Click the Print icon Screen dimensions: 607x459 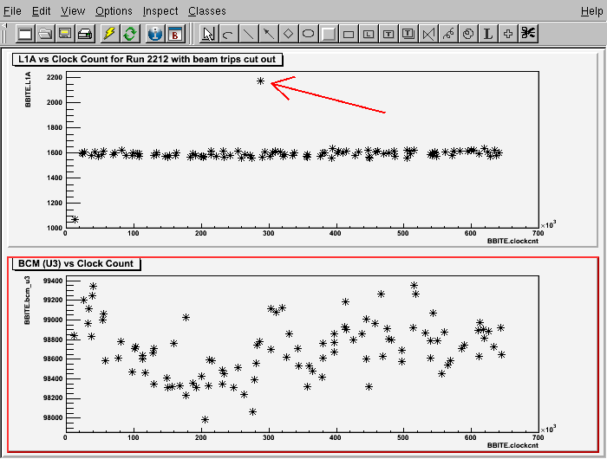85,34
